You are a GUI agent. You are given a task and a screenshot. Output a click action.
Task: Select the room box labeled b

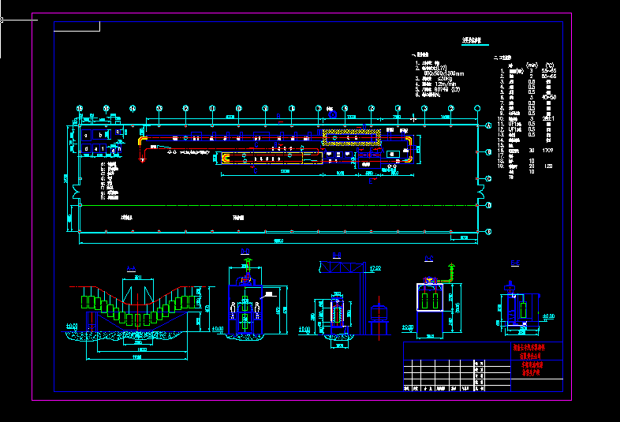tap(100, 135)
